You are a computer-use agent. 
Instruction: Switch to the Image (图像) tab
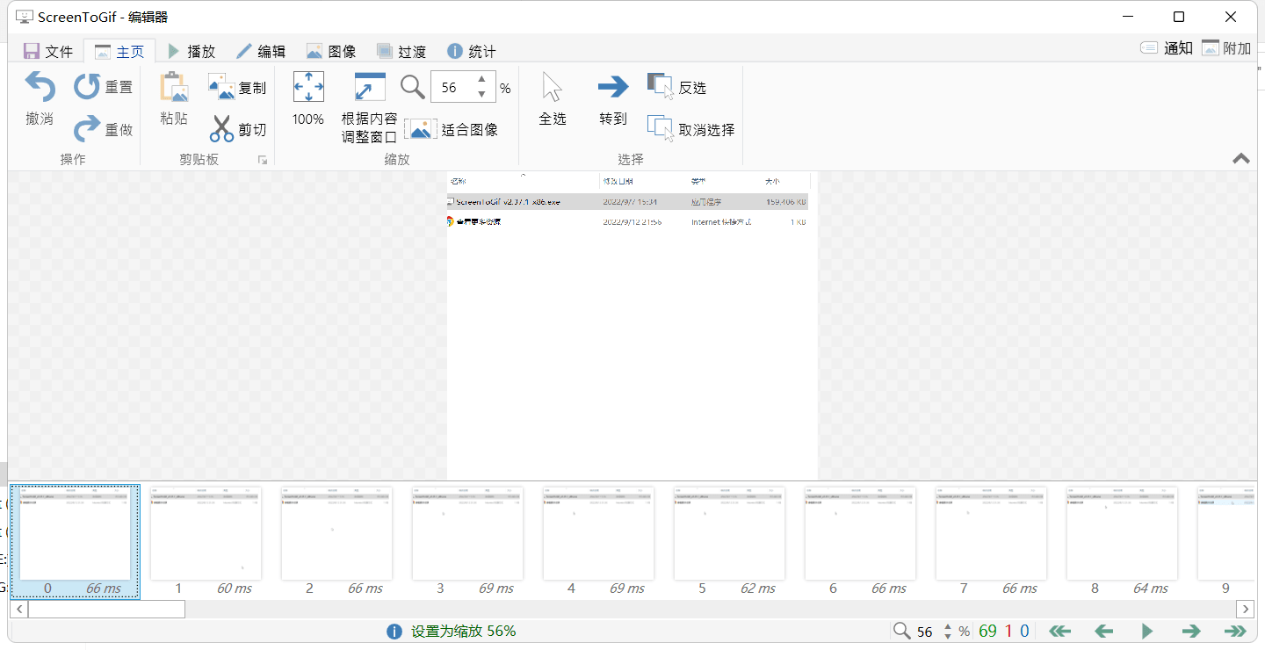coord(331,52)
